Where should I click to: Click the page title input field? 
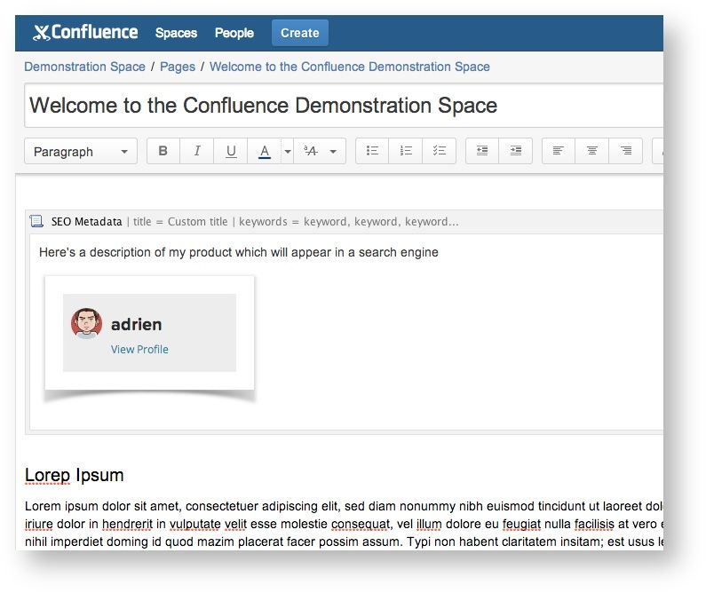pos(344,106)
